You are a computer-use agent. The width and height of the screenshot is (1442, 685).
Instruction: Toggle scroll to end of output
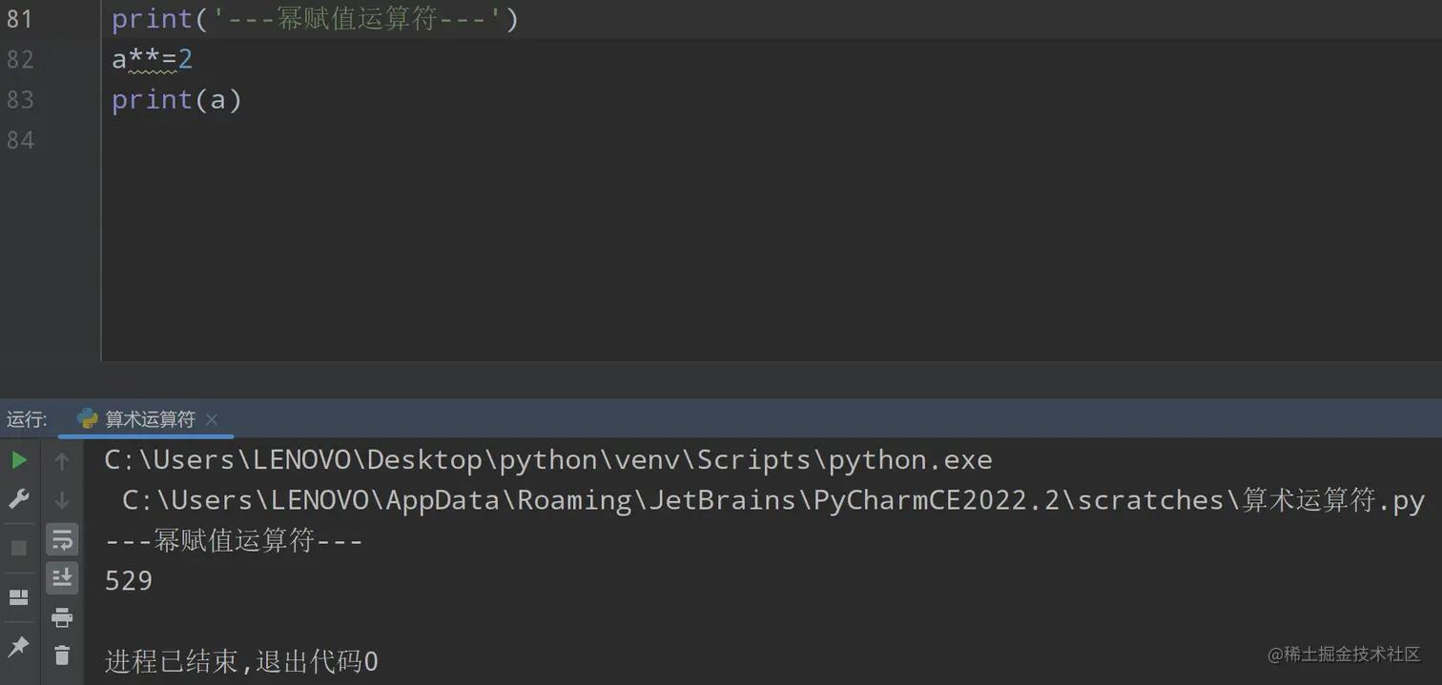tap(62, 577)
